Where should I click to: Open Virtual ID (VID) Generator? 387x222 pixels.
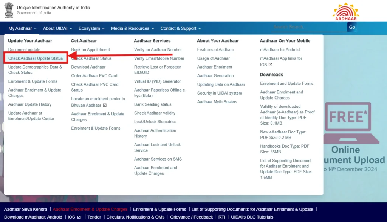(157, 81)
